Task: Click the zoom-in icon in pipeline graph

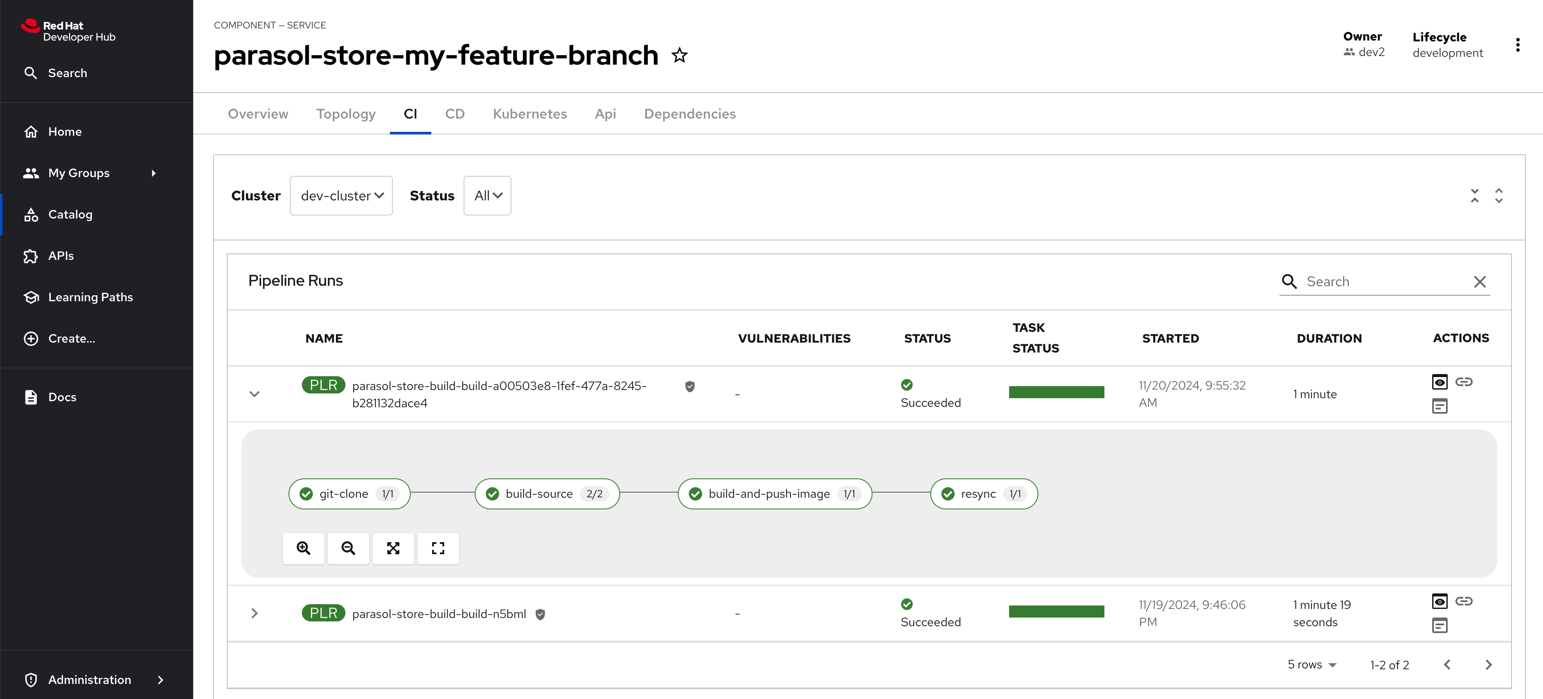Action: (x=303, y=549)
